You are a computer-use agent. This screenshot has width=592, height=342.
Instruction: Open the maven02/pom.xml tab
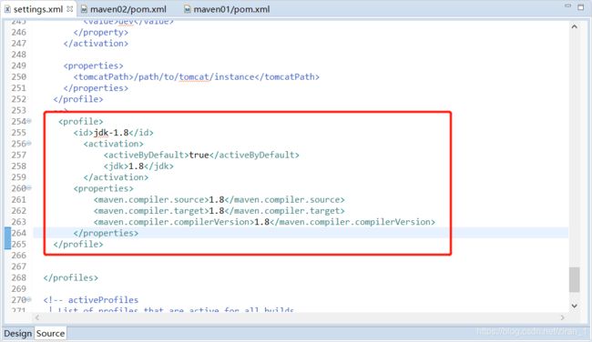pos(128,9)
